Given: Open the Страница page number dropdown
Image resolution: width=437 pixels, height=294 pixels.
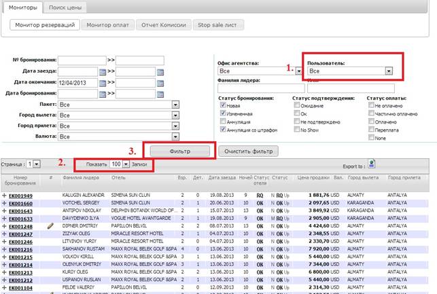Looking at the screenshot, I should click(33, 164).
